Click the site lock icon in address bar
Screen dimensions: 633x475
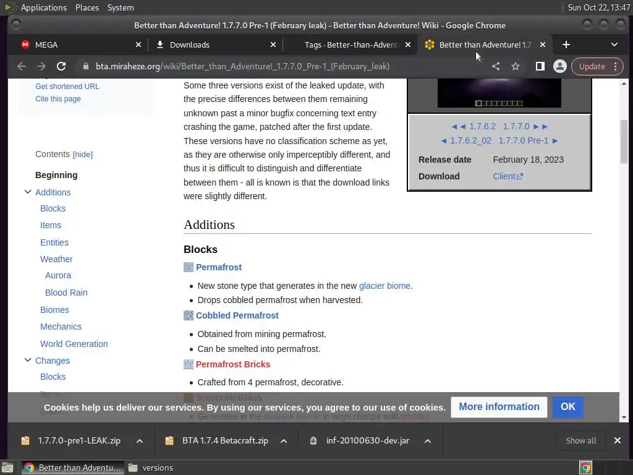(85, 66)
